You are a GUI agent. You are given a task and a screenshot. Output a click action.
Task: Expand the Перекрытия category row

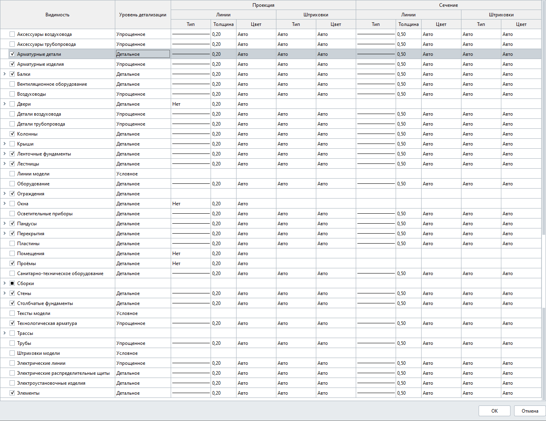click(x=4, y=234)
